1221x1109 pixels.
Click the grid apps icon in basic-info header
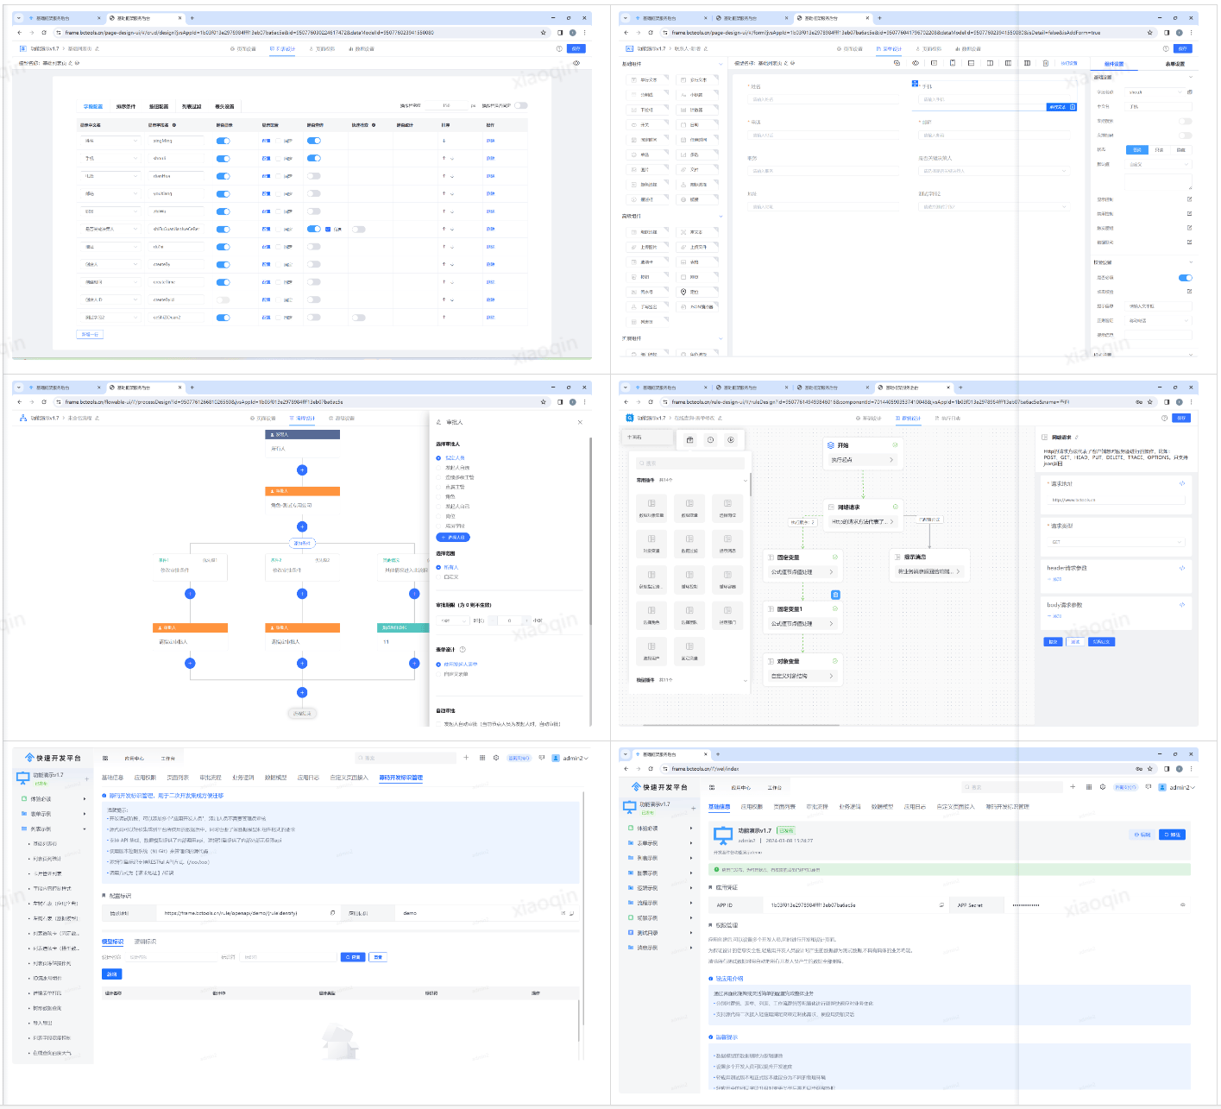(1089, 787)
